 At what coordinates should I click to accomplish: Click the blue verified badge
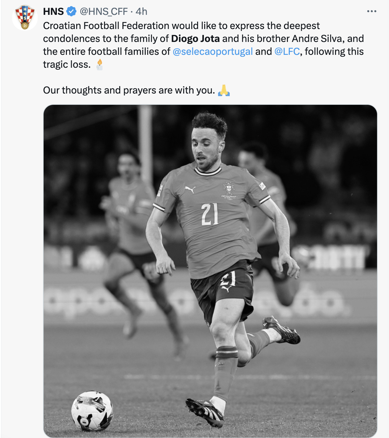(71, 12)
